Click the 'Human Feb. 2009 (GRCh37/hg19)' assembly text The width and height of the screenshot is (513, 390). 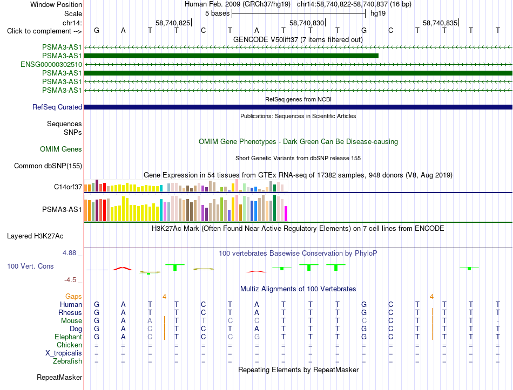(238, 4)
